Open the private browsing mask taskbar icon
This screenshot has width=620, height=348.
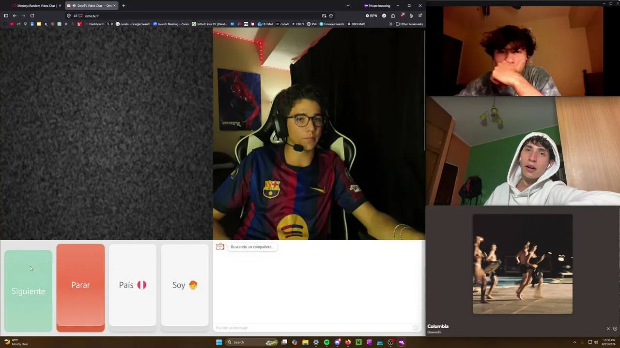[x=401, y=342]
